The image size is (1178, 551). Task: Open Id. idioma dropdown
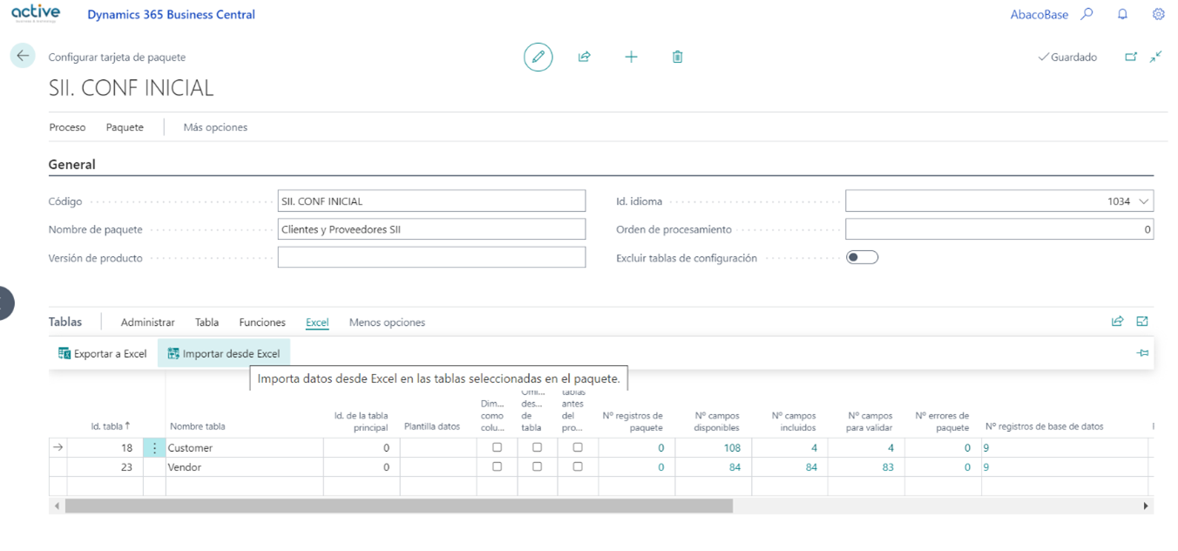(1144, 201)
